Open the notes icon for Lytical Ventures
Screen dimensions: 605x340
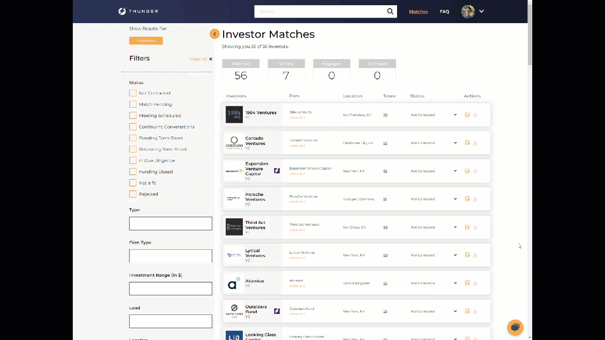tap(467, 255)
